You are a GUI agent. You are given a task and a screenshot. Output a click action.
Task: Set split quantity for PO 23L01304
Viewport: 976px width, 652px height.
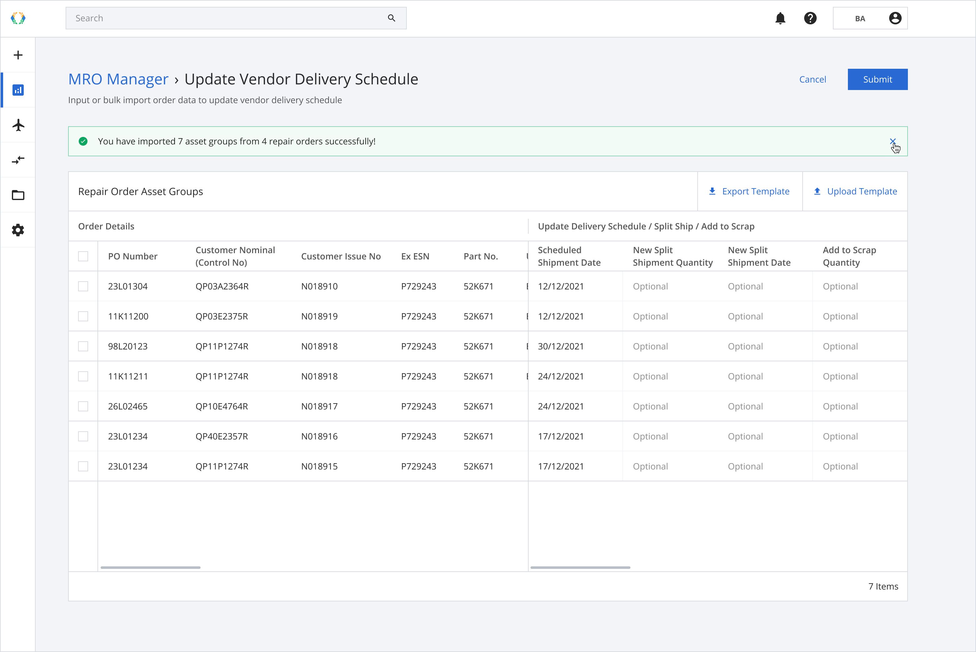(670, 286)
